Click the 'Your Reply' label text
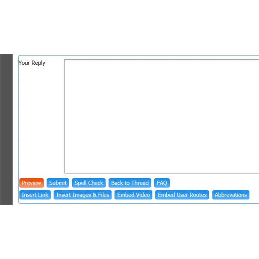 click(32, 63)
